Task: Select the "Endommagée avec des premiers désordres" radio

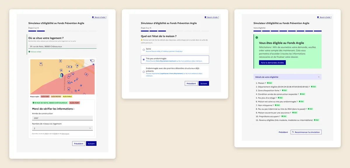Action: point(143,72)
